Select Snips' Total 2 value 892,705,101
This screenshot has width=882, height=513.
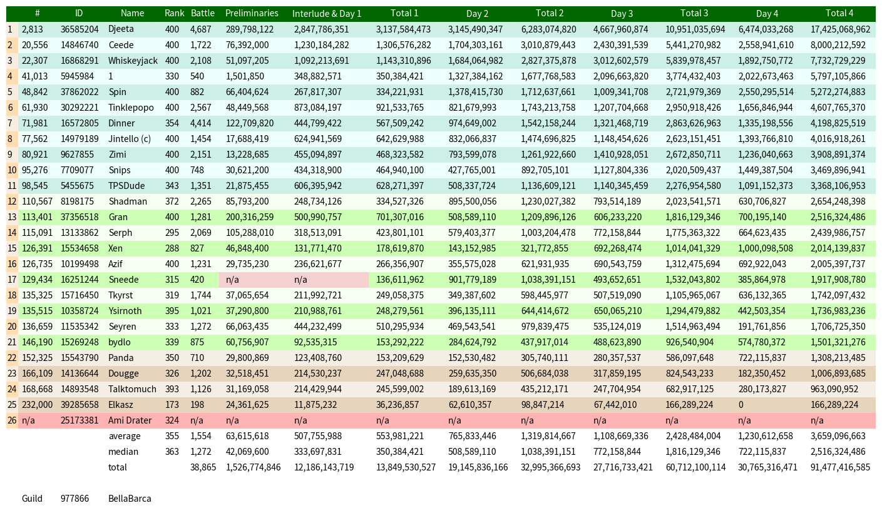pyautogui.click(x=545, y=170)
